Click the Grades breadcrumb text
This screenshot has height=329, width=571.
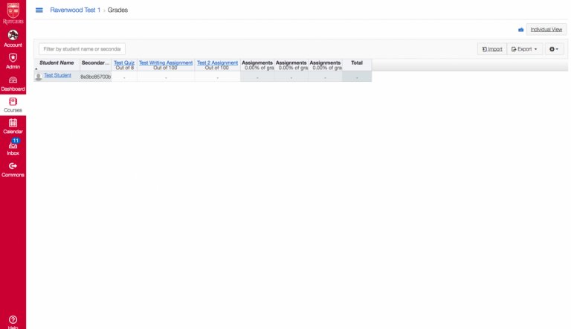(117, 10)
